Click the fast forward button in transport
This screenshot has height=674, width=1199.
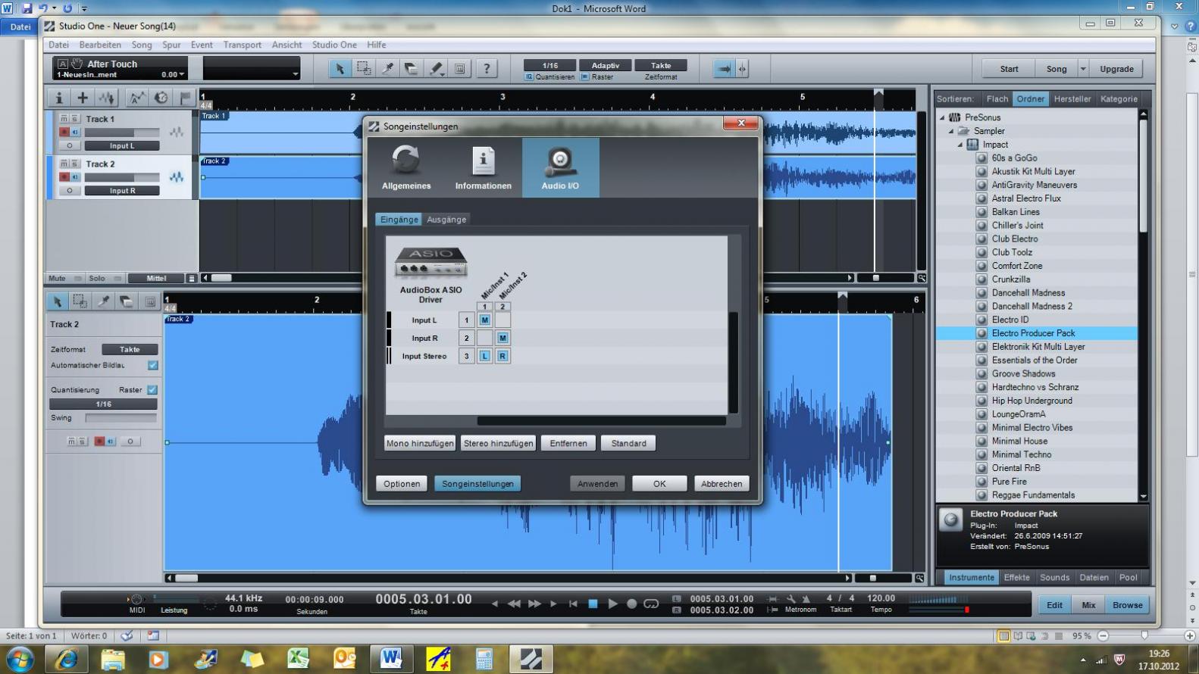point(534,604)
